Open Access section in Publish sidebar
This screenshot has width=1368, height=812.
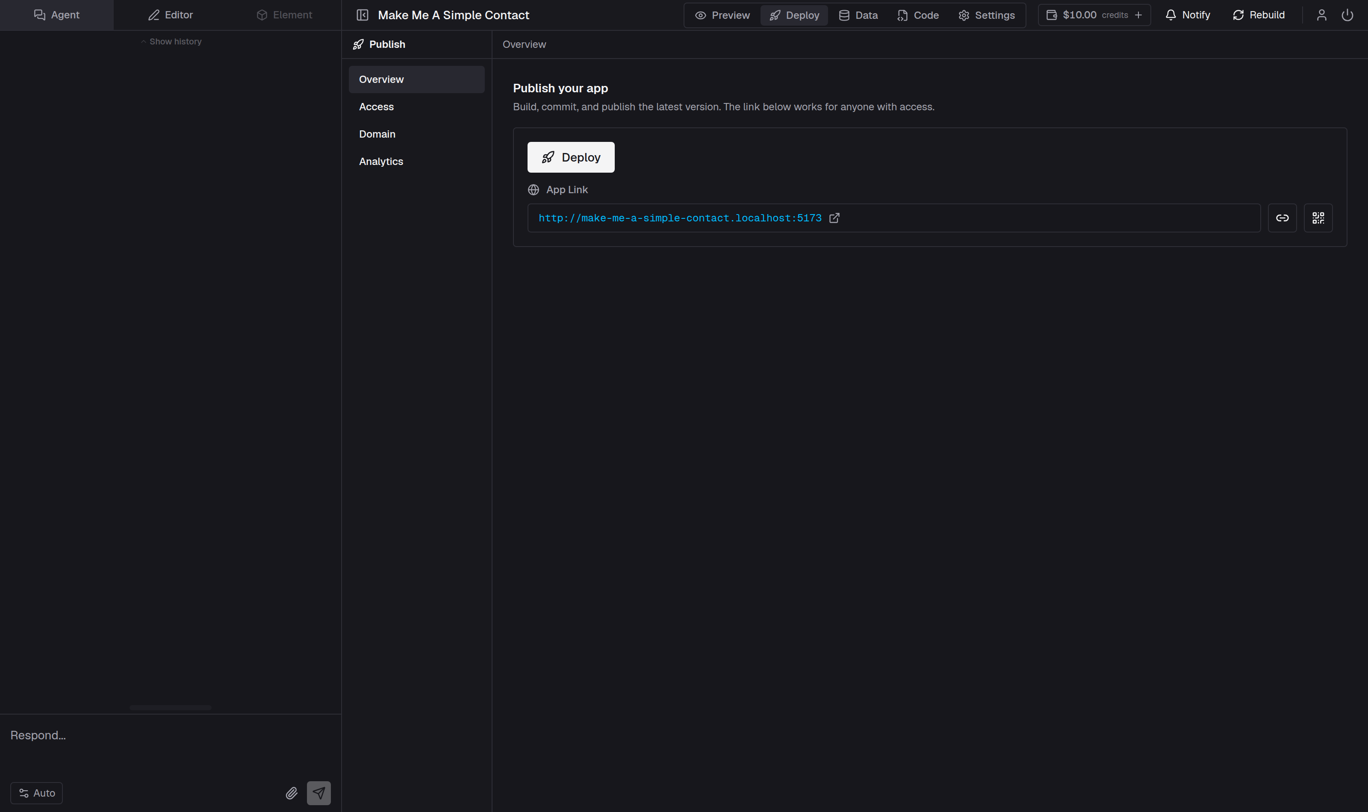tap(416, 107)
